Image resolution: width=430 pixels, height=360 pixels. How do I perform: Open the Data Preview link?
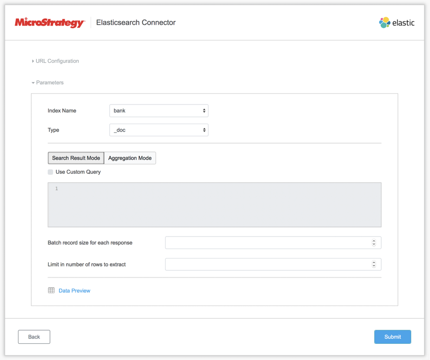pyautogui.click(x=75, y=291)
